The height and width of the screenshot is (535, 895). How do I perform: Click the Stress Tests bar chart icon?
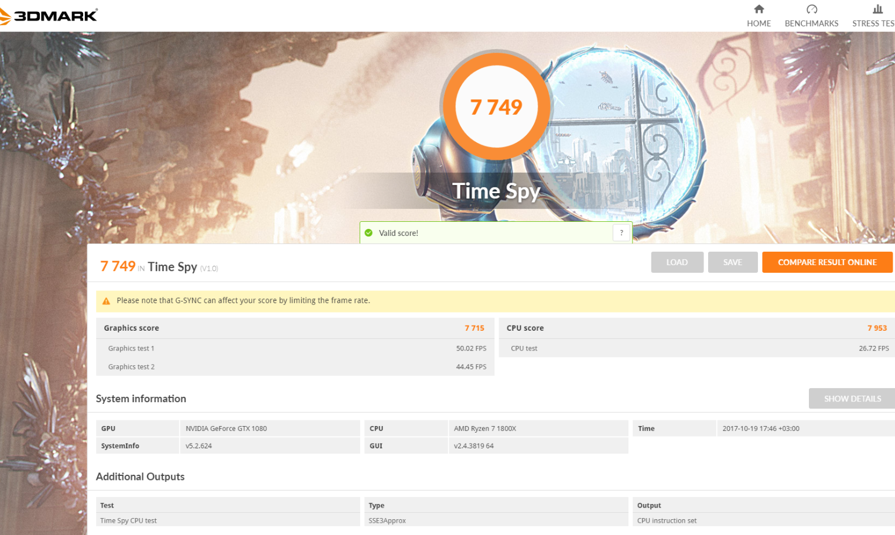pyautogui.click(x=877, y=9)
